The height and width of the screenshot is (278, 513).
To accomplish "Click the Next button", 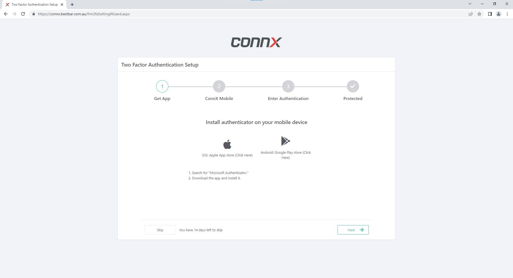I will tap(353, 230).
